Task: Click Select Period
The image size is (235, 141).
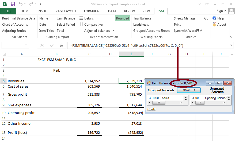Action: pos(66,25)
